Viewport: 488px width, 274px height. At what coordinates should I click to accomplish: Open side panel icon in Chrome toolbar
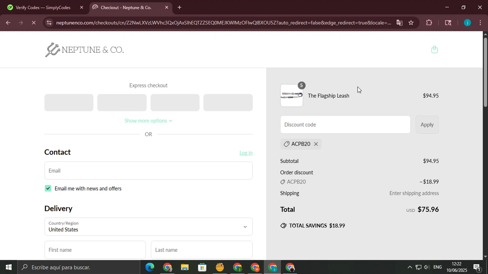coord(448,23)
